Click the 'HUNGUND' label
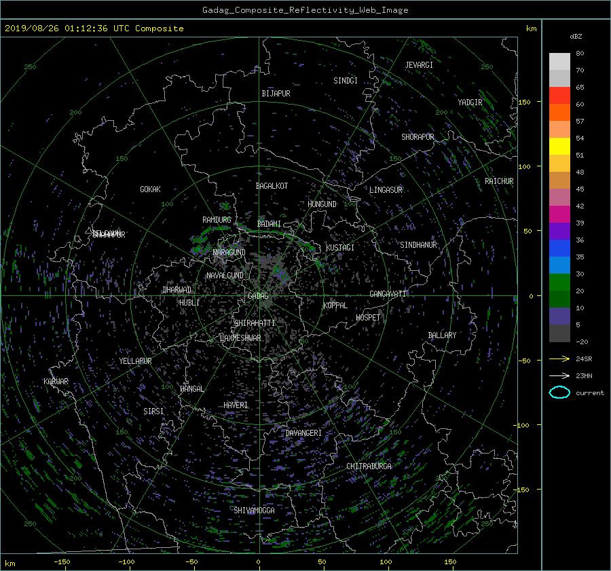Image resolution: width=611 pixels, height=571 pixels. [x=322, y=204]
